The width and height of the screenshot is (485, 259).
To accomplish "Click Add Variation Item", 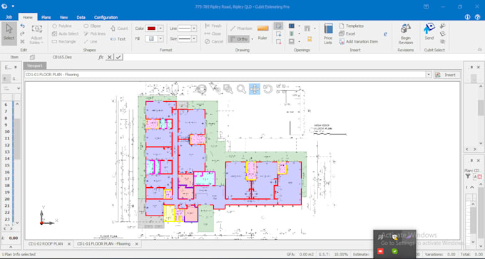I will (359, 41).
